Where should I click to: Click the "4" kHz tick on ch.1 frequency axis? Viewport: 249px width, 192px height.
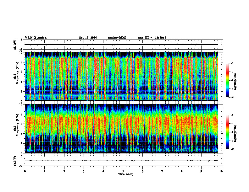click(x=22, y=82)
